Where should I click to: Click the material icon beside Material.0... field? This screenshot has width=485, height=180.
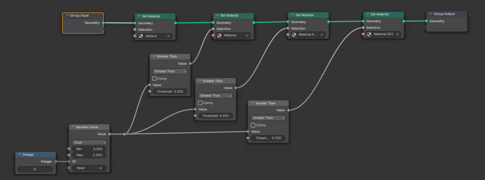pyautogui.click(x=294, y=35)
